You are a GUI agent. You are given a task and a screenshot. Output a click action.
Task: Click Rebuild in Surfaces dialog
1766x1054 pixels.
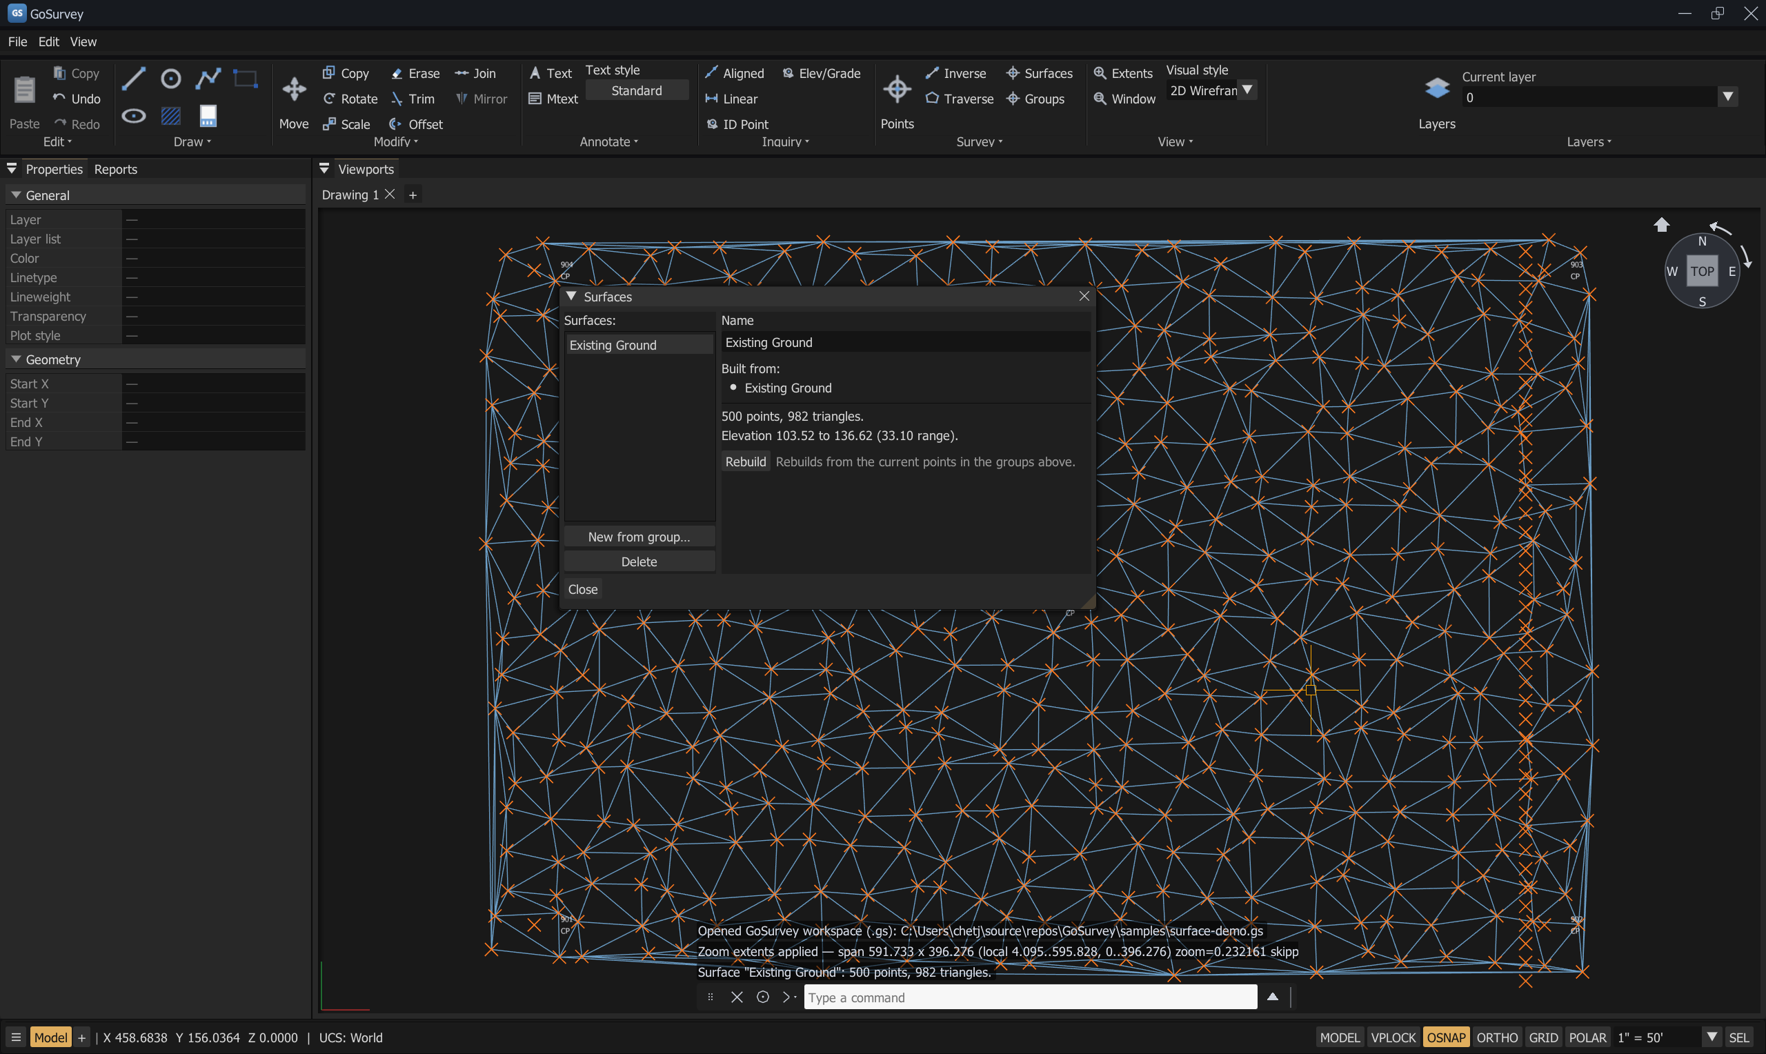click(746, 461)
